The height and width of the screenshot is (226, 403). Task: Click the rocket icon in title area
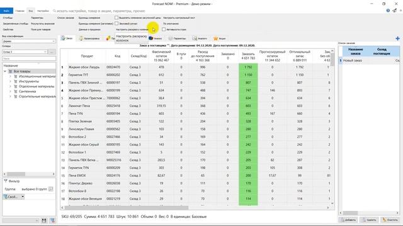coord(395,11)
